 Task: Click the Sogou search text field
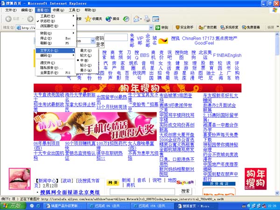tap(142, 192)
